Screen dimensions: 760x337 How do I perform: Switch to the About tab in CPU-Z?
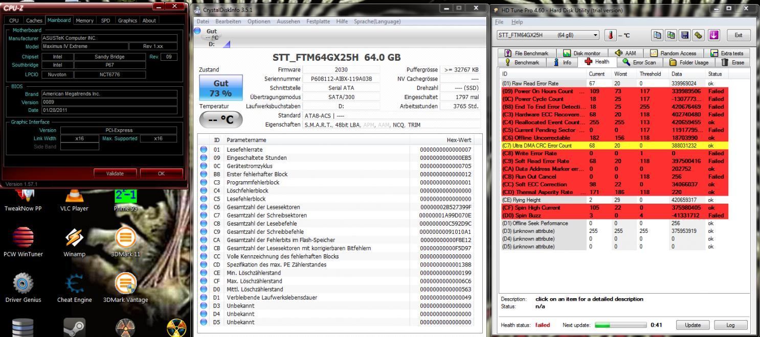[x=149, y=20]
